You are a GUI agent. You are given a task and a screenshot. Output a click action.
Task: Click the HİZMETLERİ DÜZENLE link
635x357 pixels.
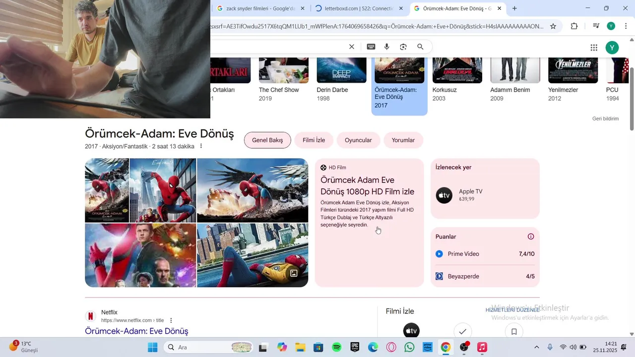pos(512,310)
